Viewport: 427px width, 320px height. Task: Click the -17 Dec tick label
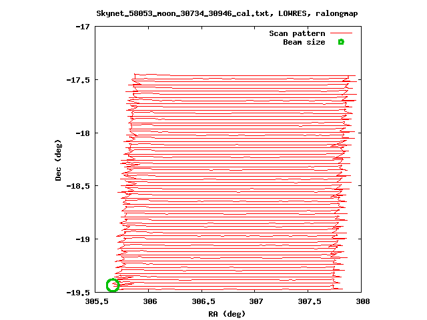coord(83,27)
